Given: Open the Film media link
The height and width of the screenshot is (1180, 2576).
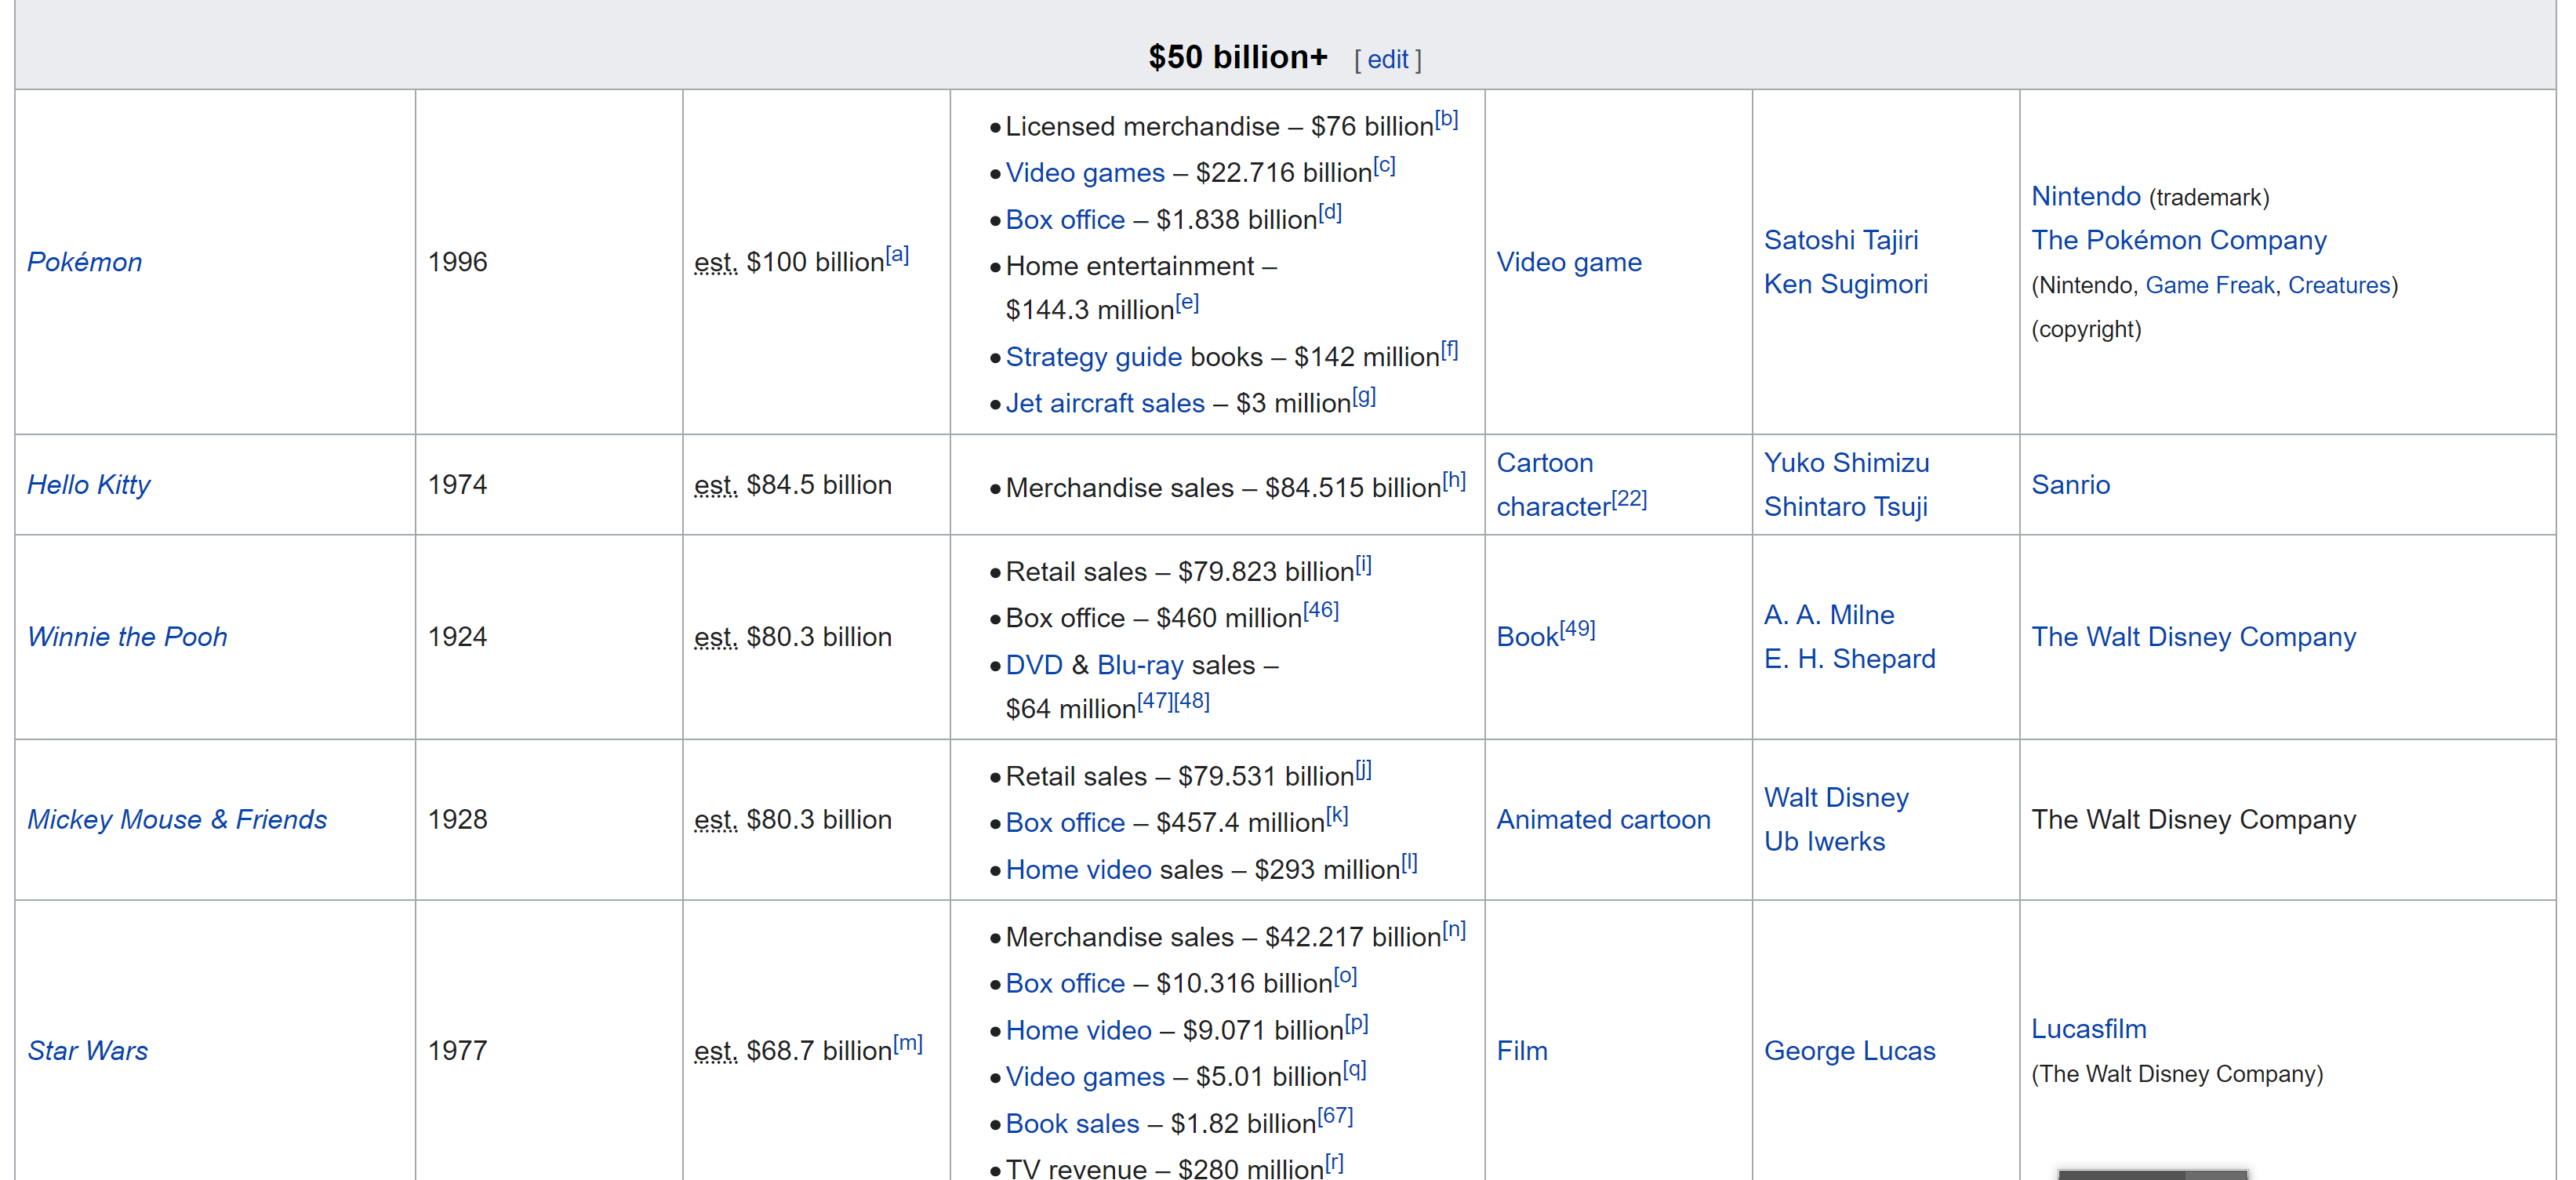Looking at the screenshot, I should tap(1522, 1051).
